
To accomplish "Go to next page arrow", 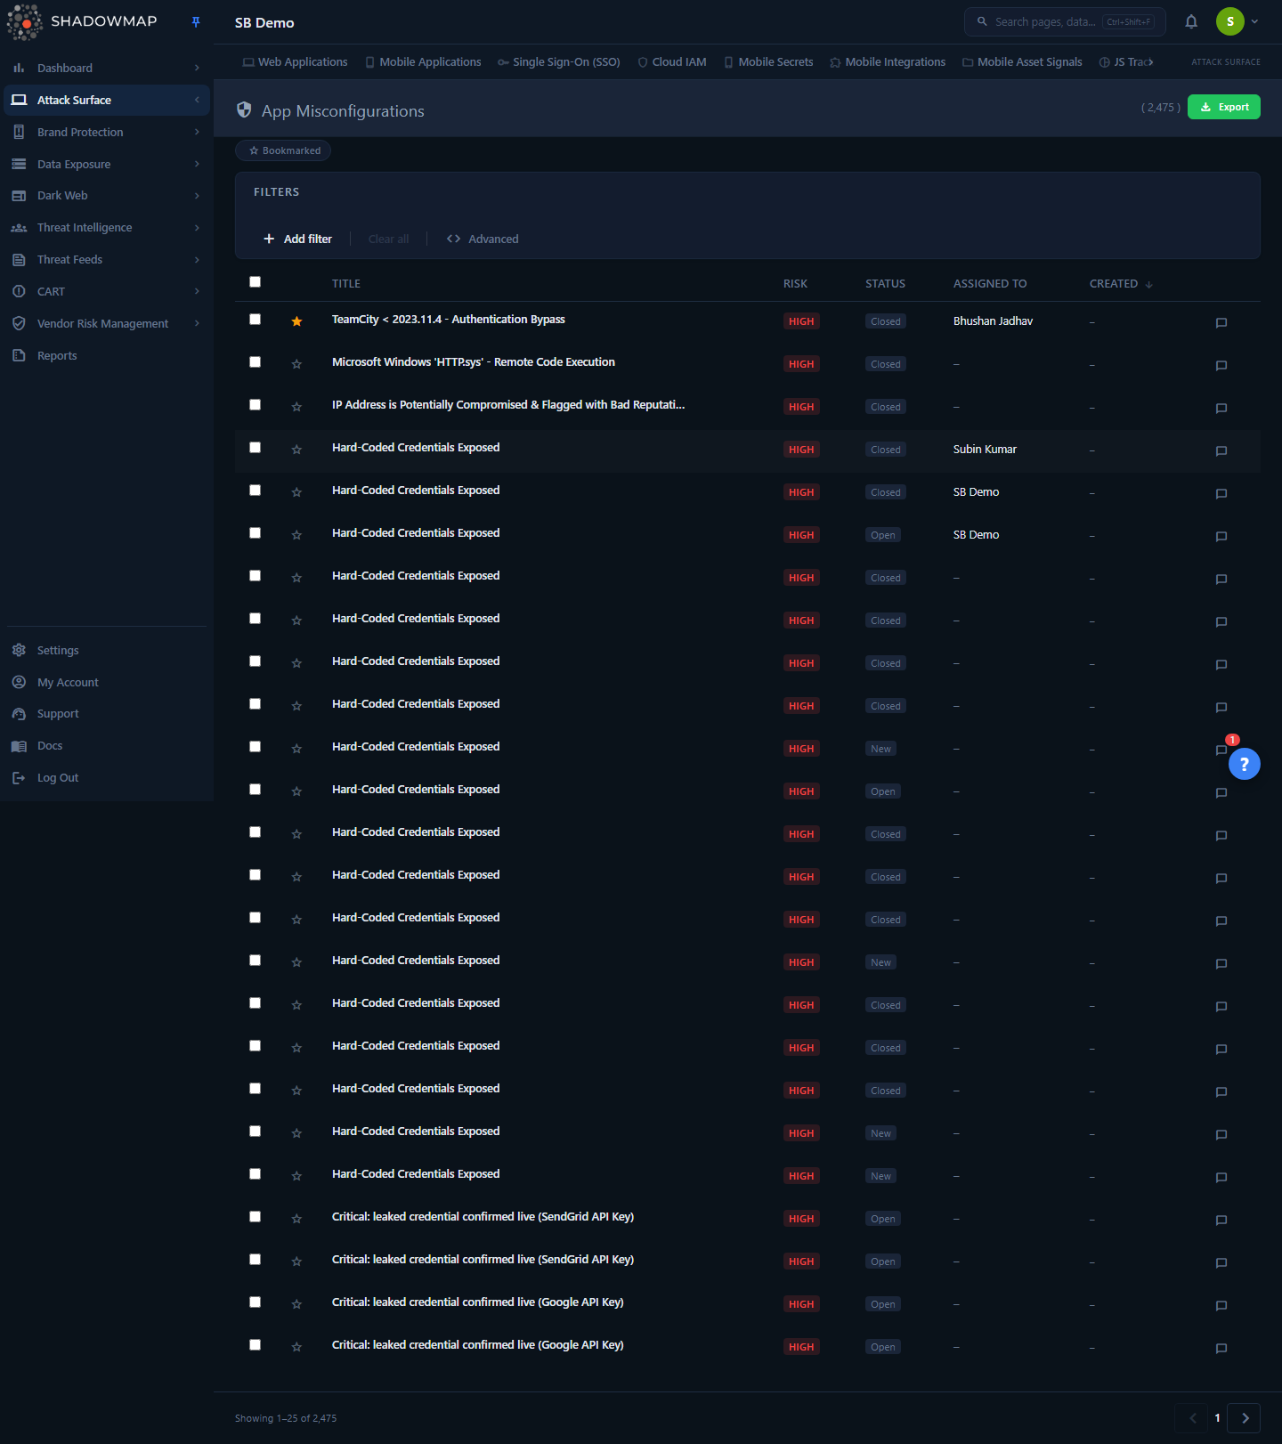I will tap(1245, 1418).
